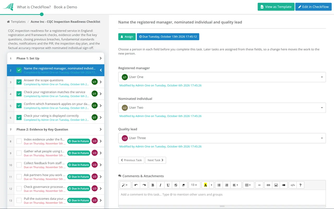Toggle bold formatting in comment editor
Viewport: 334px width, 209px height.
point(153,185)
